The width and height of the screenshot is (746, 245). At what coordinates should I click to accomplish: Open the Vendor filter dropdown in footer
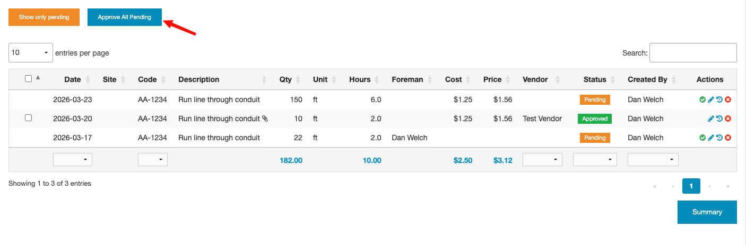(x=542, y=159)
